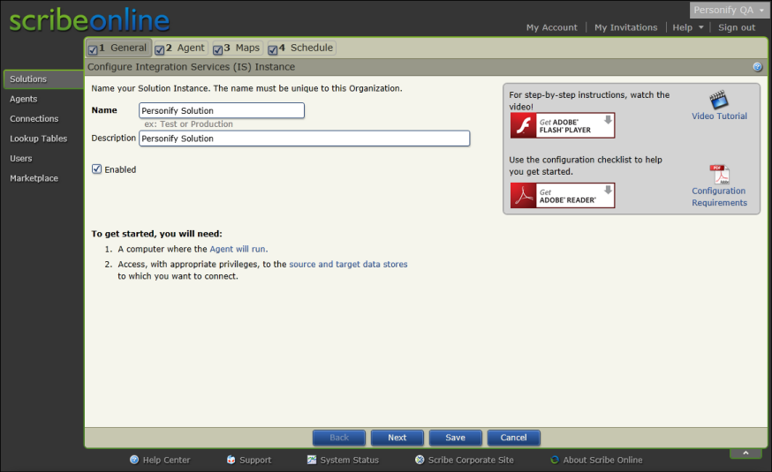This screenshot has width=772, height=472.
Task: Open Connections in the sidebar
Action: [x=34, y=119]
